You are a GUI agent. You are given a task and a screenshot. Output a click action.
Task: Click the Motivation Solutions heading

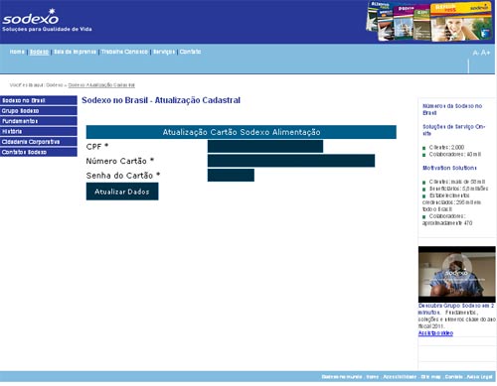click(x=449, y=168)
